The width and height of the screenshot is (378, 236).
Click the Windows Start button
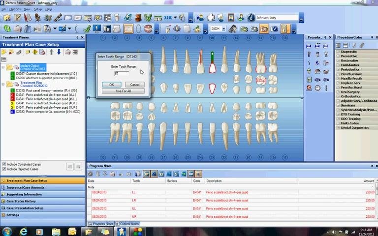click(6, 232)
